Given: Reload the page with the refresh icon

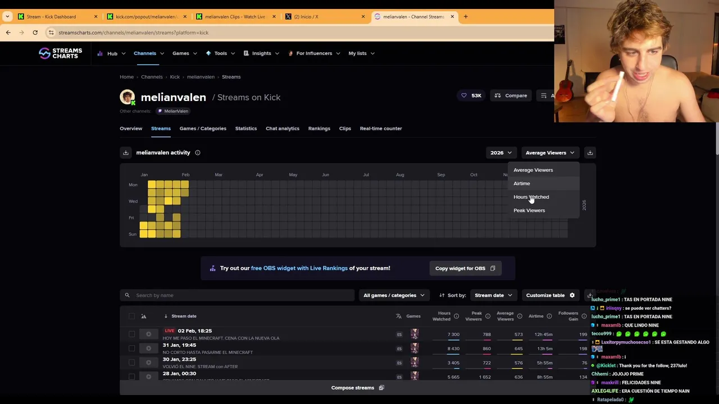Looking at the screenshot, I should [x=35, y=33].
